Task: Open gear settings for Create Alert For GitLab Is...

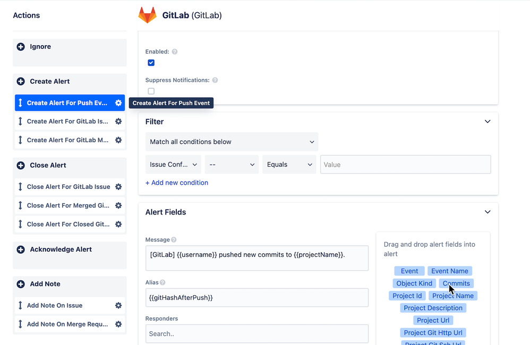Action: [118, 122]
